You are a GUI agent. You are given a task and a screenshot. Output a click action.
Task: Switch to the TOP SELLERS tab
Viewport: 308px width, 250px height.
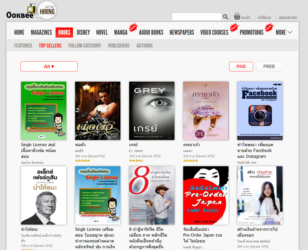point(50,46)
